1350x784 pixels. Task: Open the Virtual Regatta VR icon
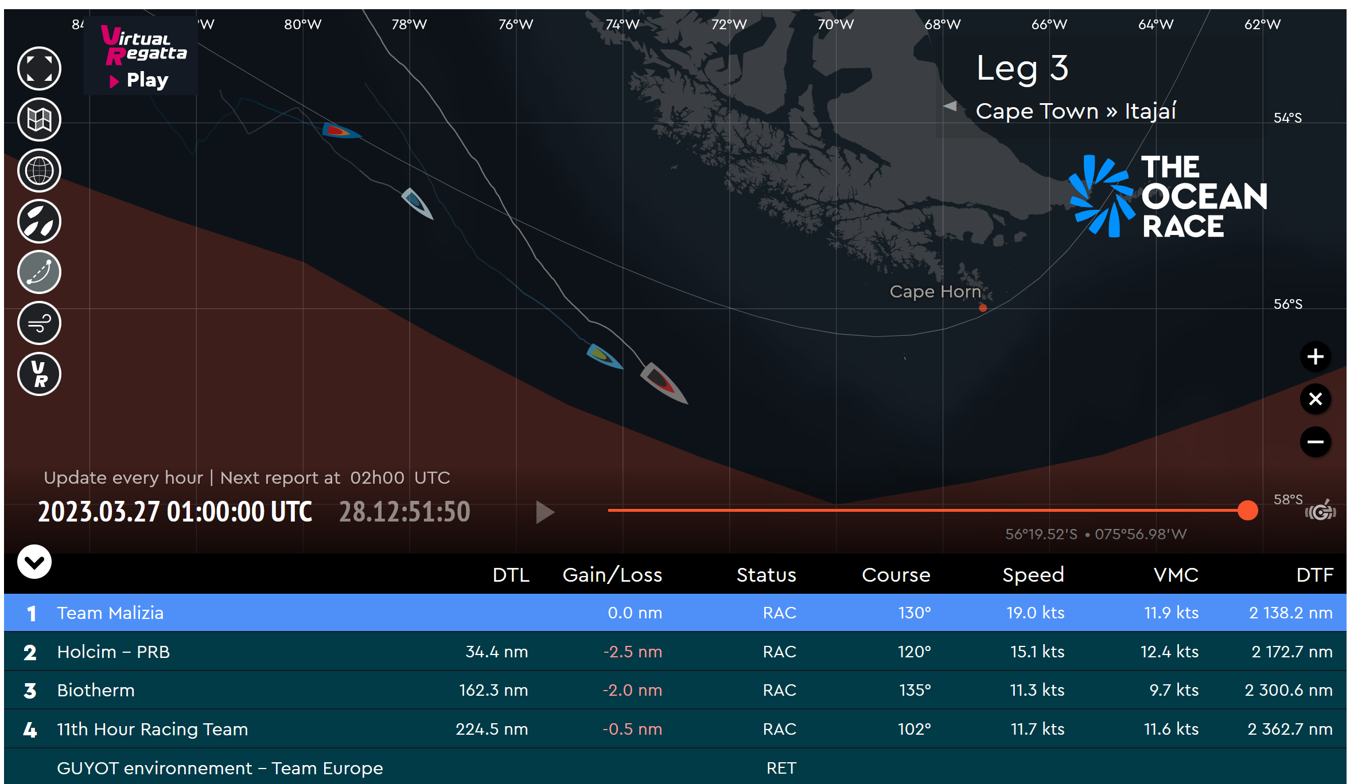point(39,374)
